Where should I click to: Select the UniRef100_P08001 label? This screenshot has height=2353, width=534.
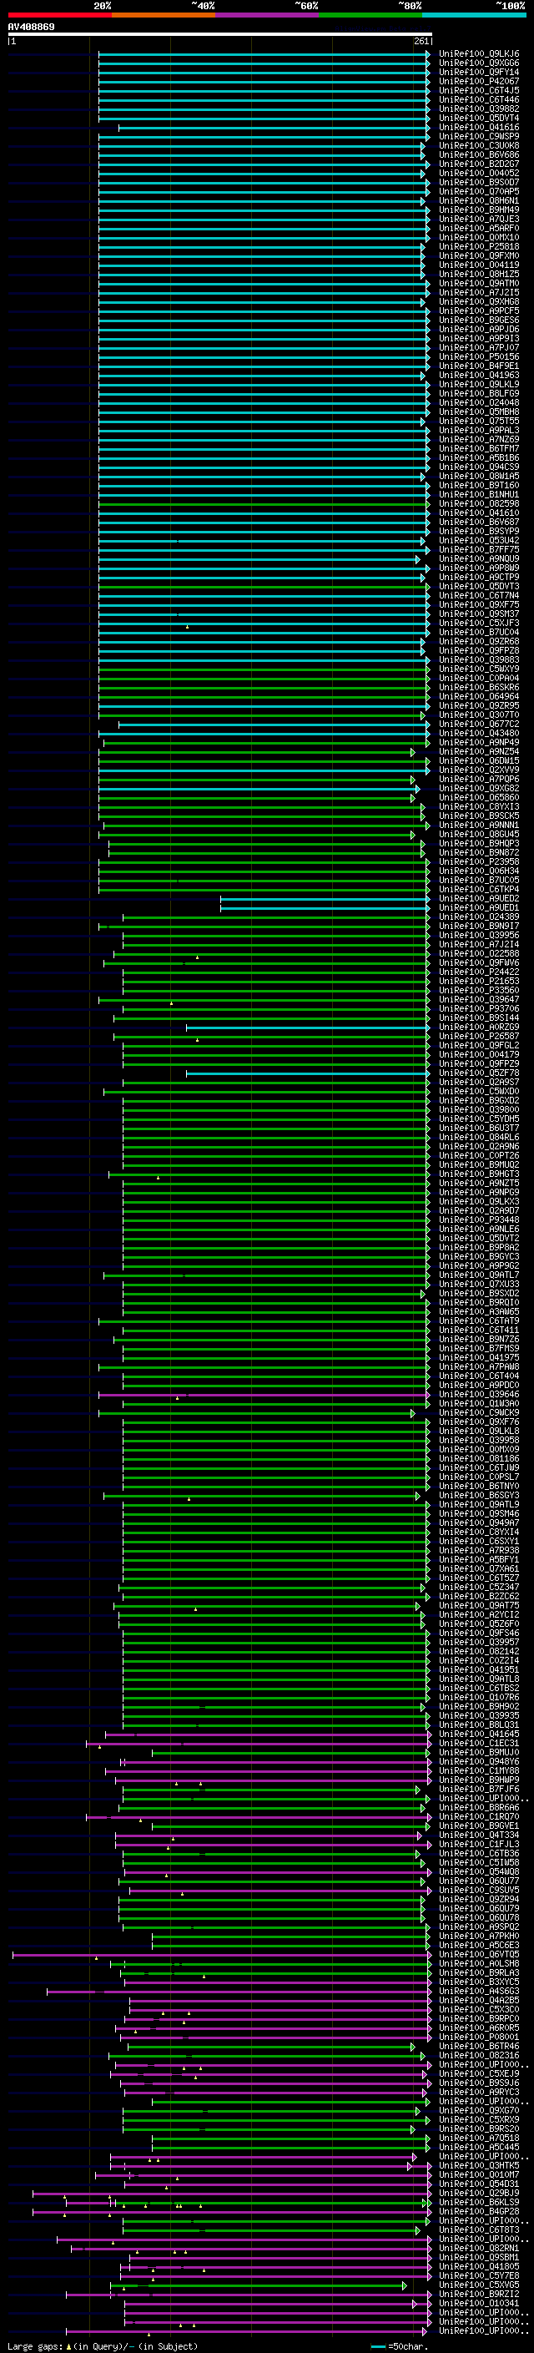(x=479, y=2037)
